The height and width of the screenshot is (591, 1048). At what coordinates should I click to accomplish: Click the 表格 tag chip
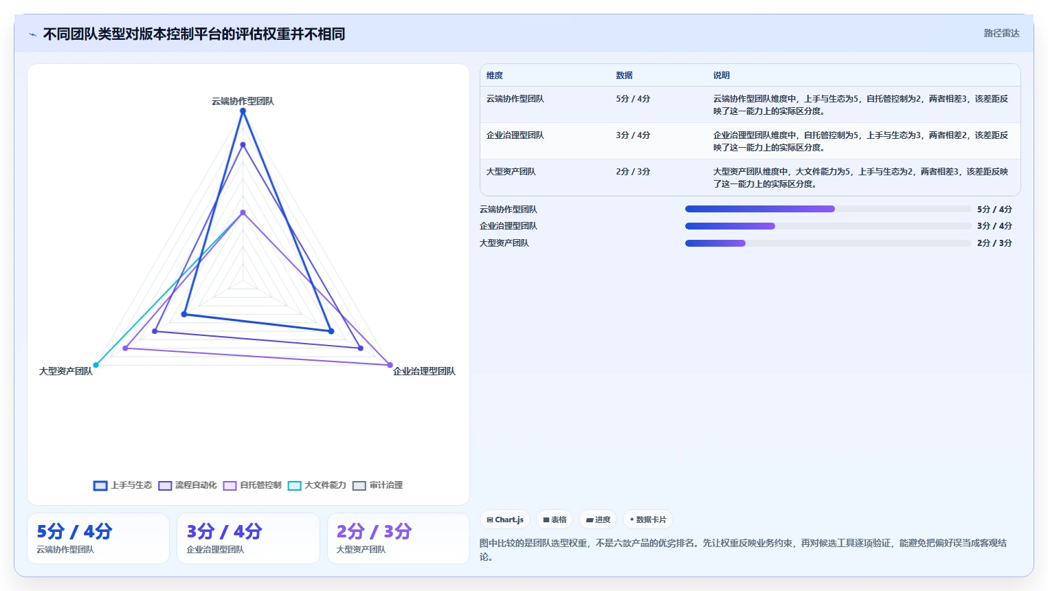[x=555, y=520]
